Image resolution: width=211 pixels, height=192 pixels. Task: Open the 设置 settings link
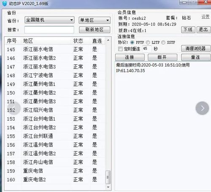click(206, 17)
